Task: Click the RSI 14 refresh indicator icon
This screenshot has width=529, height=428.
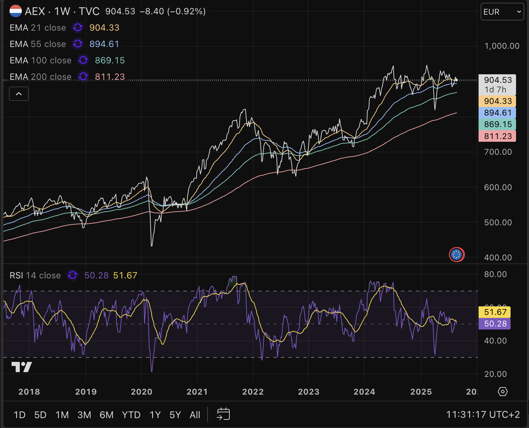Action: [73, 275]
